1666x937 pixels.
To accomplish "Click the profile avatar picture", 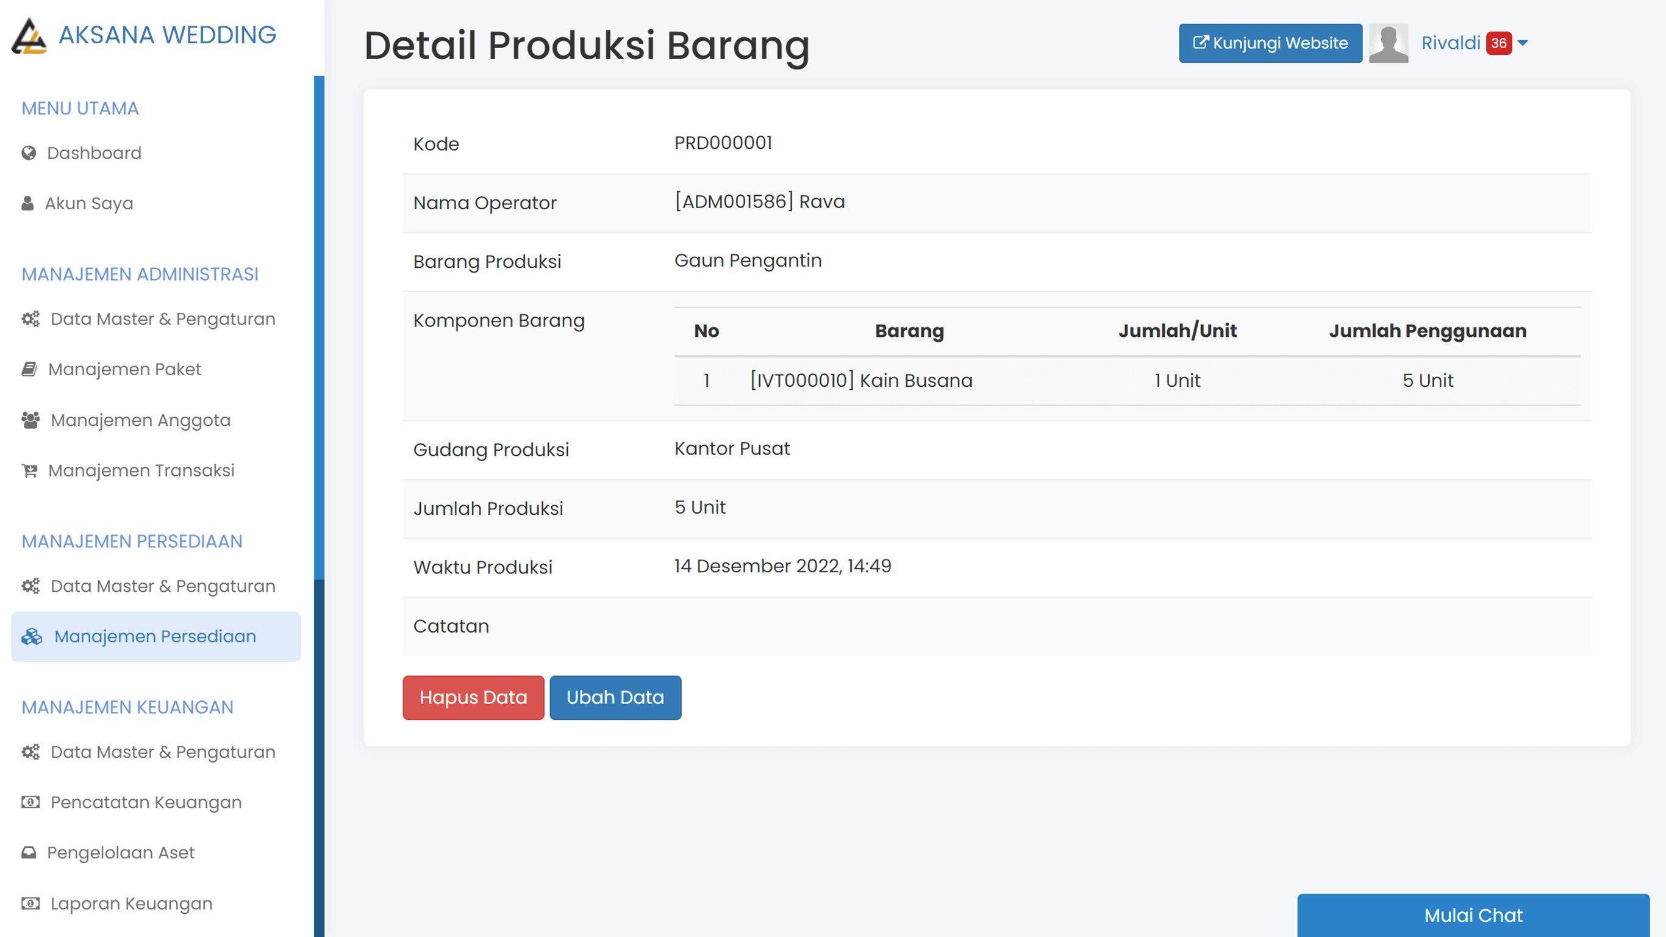I will pos(1389,43).
